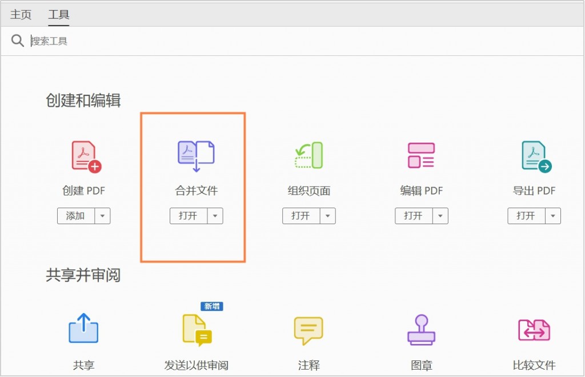Open the dropdown next to 导出 PDF 打开 button
Viewport: 585px width, 377px height.
click(552, 216)
